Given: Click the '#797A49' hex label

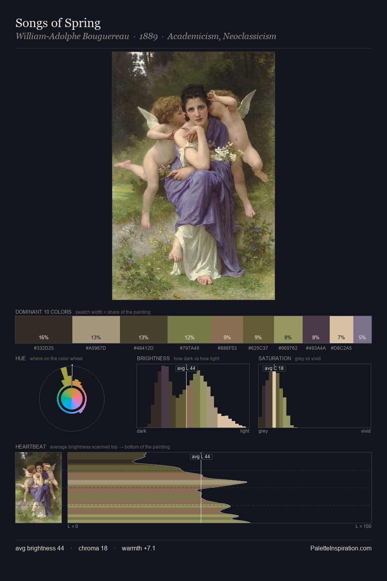Looking at the screenshot, I should (190, 348).
